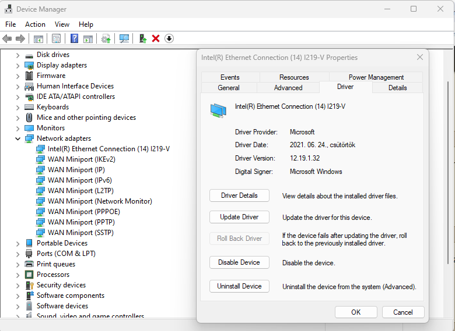Image resolution: width=455 pixels, height=331 pixels.
Task: Click the Mice and other pointing devices icon
Action: 29,118
